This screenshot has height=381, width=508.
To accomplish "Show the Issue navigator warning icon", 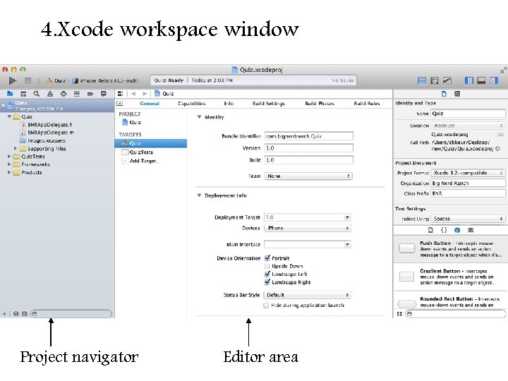I will tap(50, 94).
